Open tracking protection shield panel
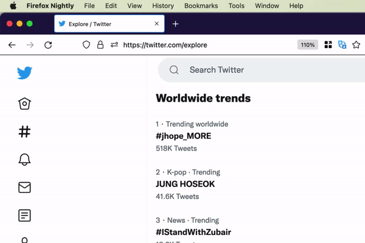The image size is (365, 243). click(x=86, y=44)
